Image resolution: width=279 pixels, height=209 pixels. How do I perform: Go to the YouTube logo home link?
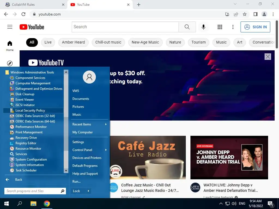[32, 27]
